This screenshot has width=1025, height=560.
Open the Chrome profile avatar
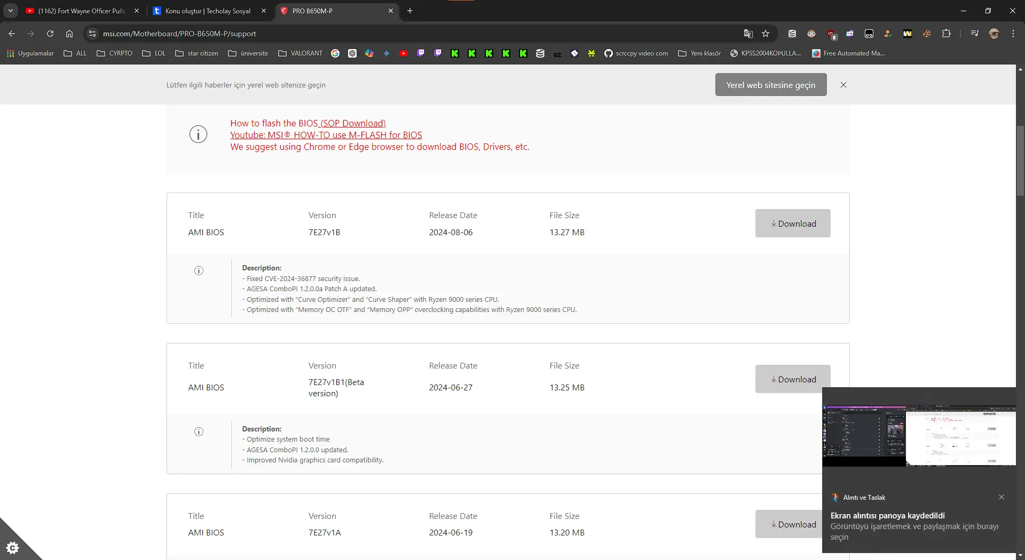994,34
